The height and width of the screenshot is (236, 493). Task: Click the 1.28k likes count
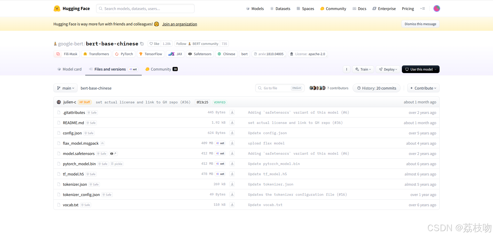click(167, 44)
